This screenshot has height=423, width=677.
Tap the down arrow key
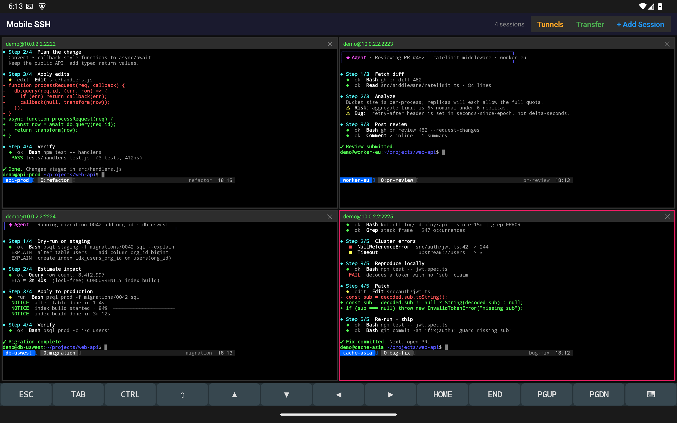coord(286,394)
